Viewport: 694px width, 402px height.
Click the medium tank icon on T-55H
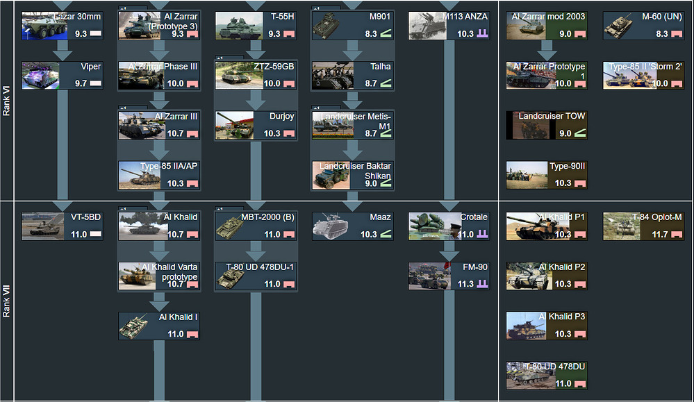289,33
